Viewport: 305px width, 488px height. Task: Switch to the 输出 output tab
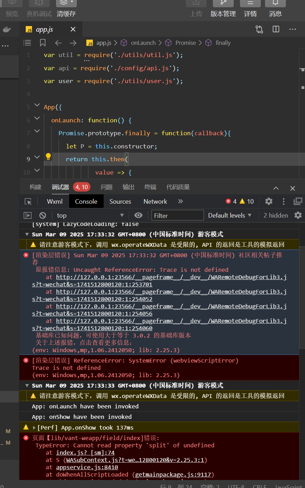(128, 187)
